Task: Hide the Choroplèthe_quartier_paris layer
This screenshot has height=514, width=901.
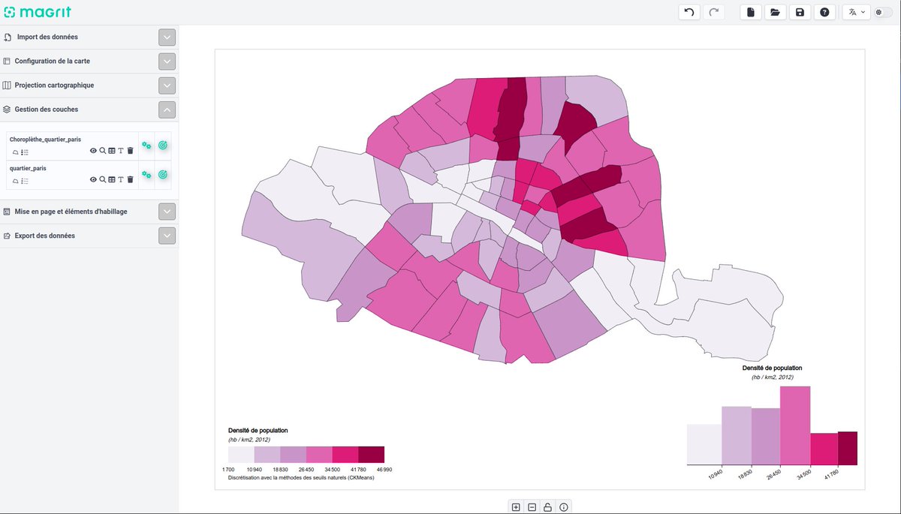Action: point(93,151)
